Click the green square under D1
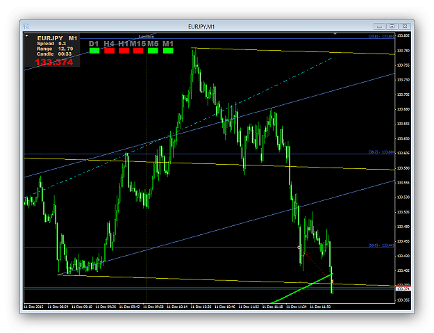 pyautogui.click(x=94, y=51)
